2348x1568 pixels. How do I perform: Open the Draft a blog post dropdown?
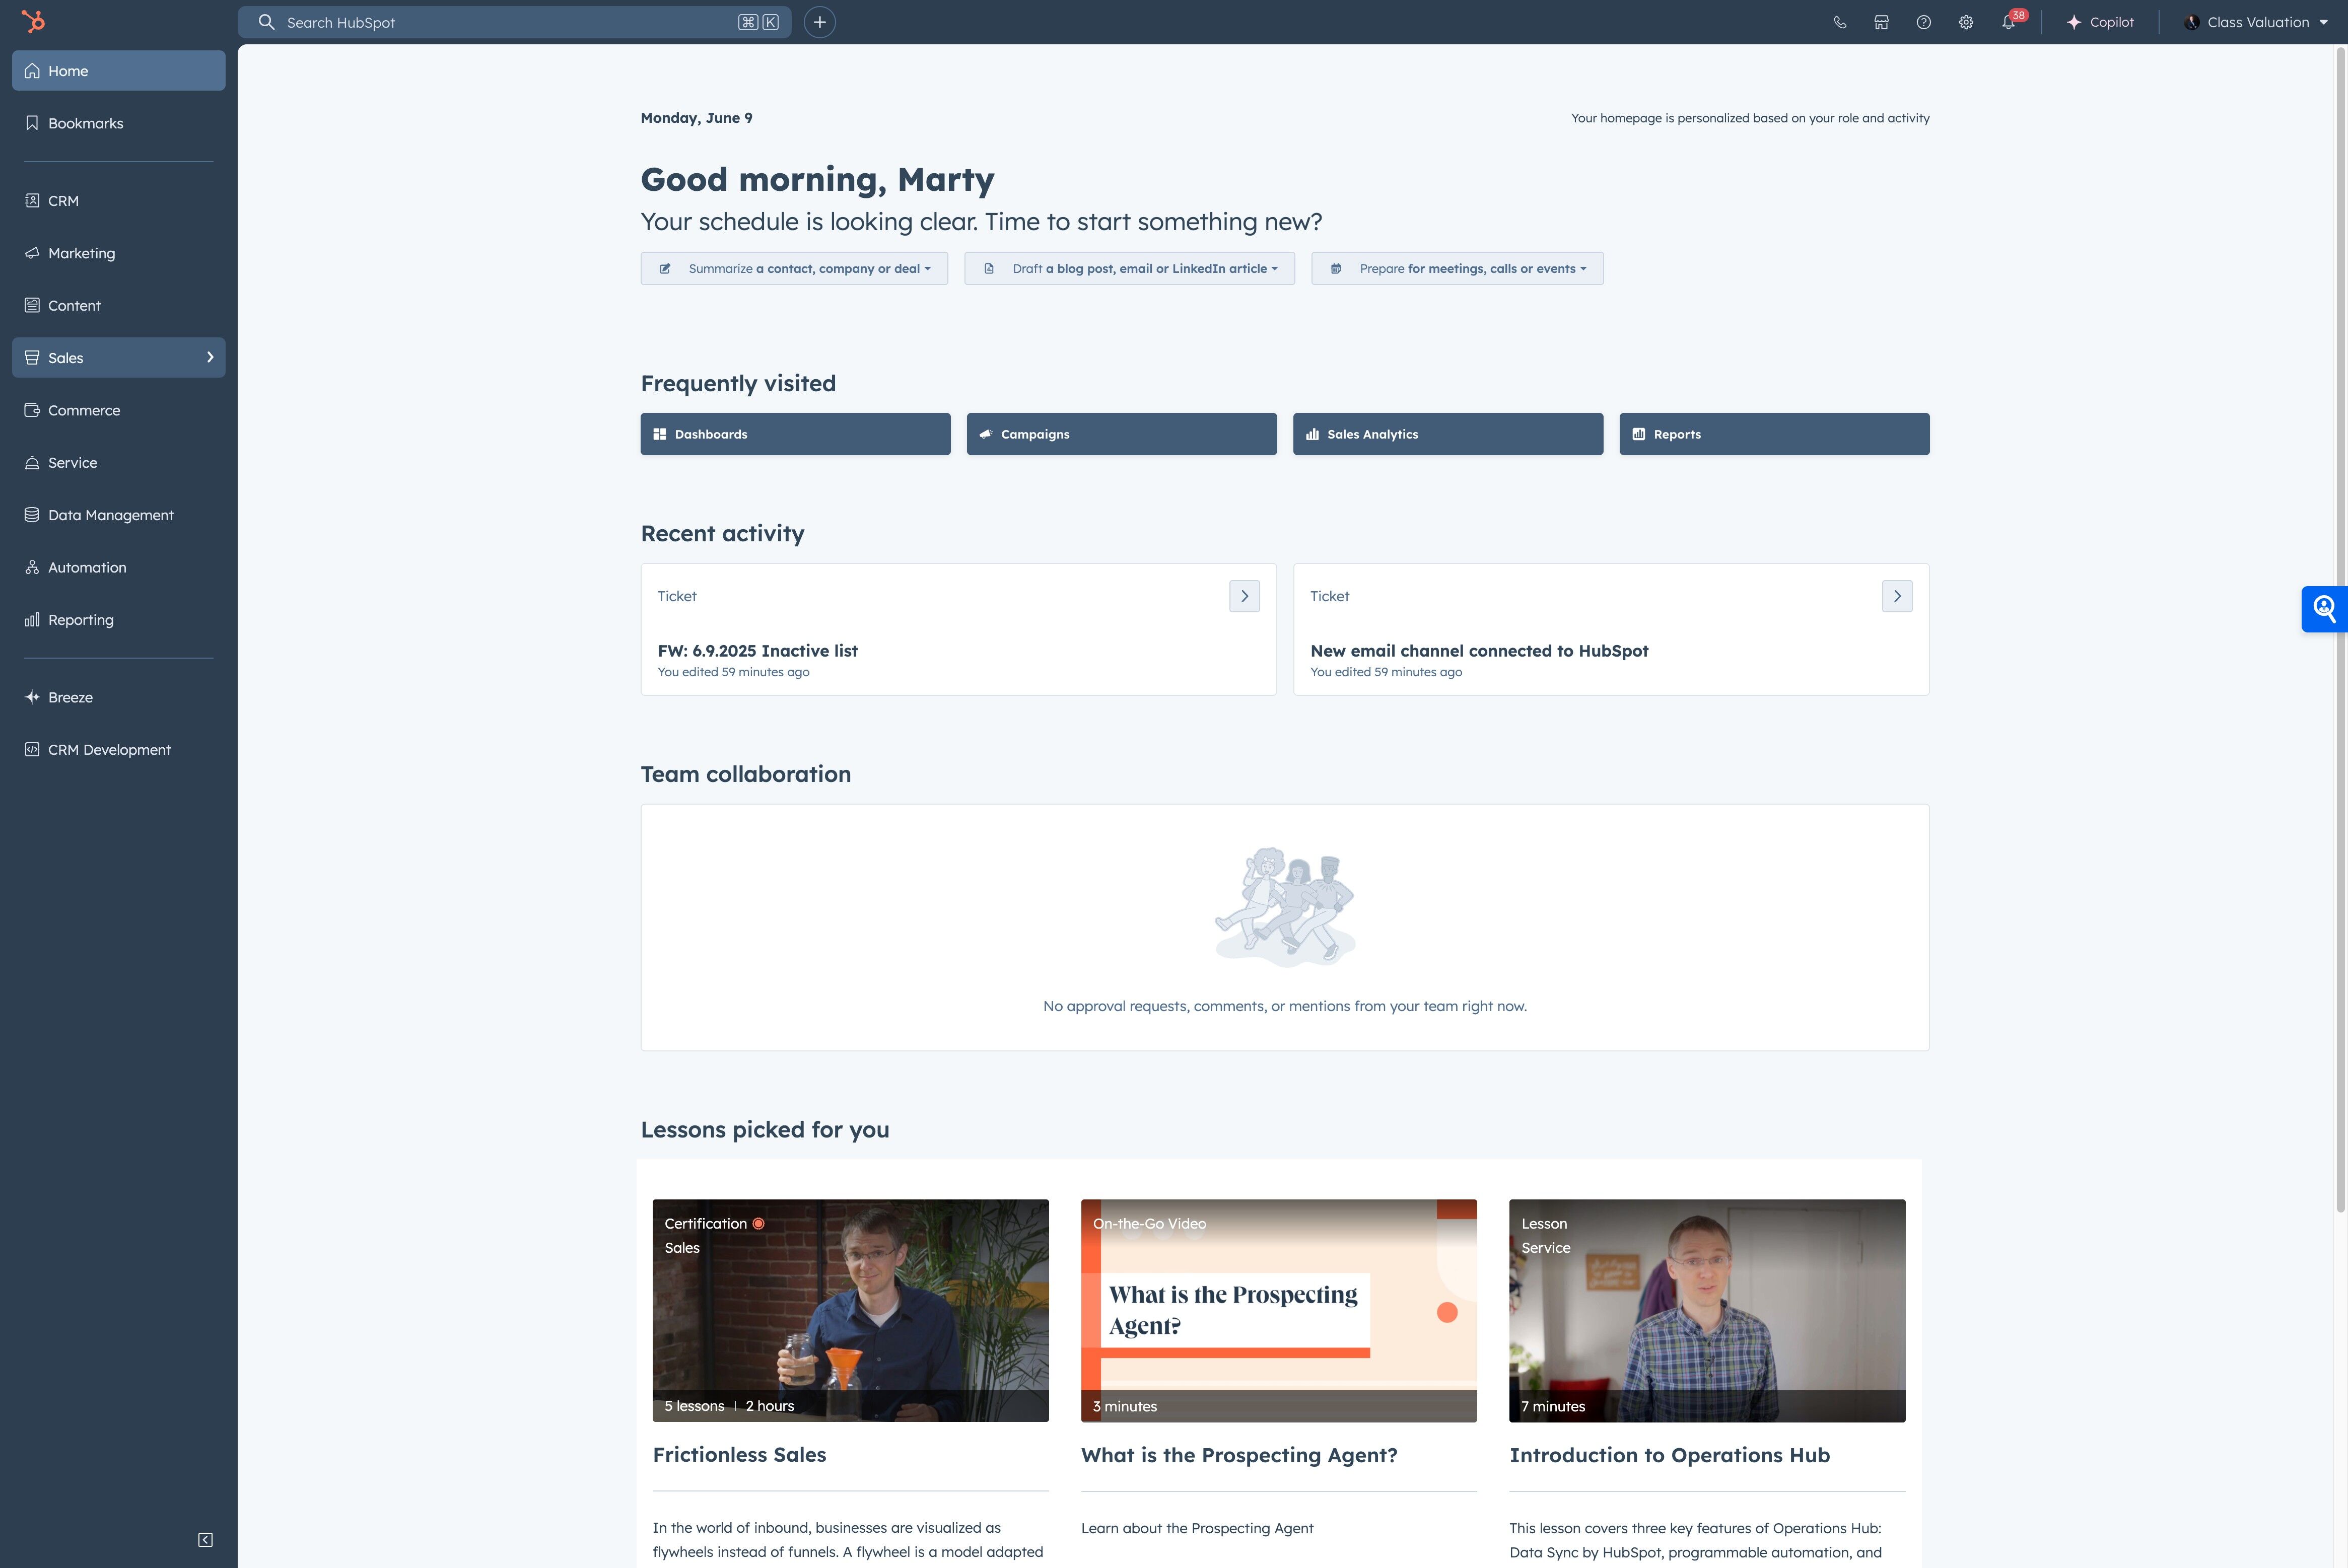[1129, 268]
